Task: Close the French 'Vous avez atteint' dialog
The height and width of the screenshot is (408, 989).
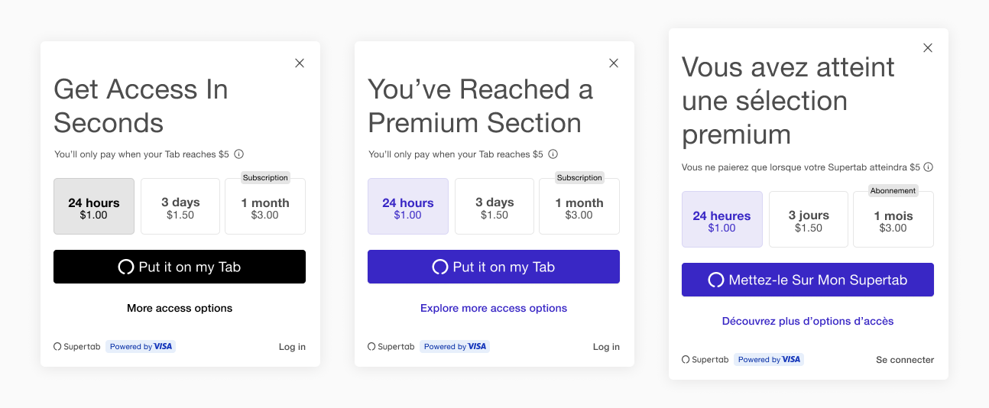Action: coord(928,48)
